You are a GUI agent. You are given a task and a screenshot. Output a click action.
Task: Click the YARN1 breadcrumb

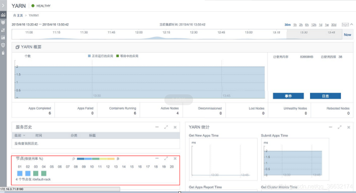tap(34, 15)
